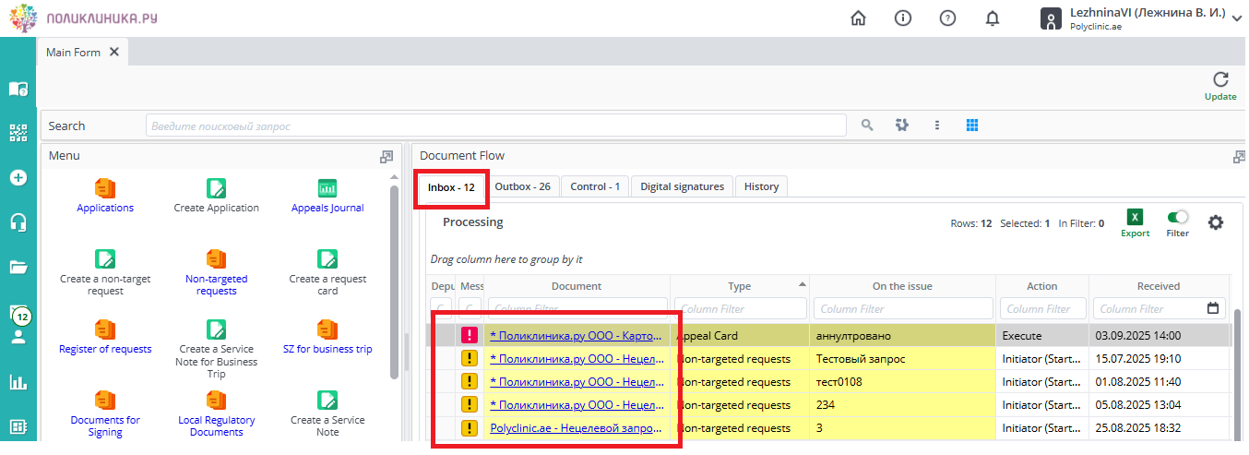Click the headset support sidebar icon
The image size is (1249, 455).
click(18, 222)
